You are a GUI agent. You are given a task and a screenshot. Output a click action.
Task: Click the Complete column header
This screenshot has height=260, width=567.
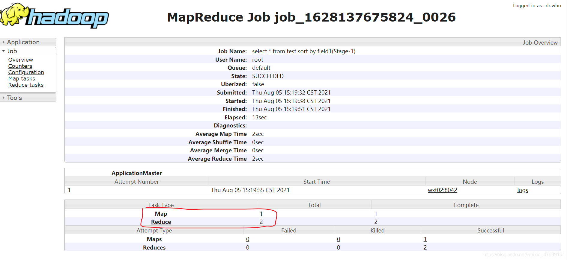click(466, 205)
